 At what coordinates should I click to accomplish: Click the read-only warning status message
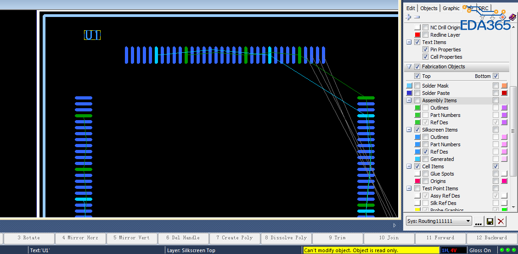pos(371,250)
